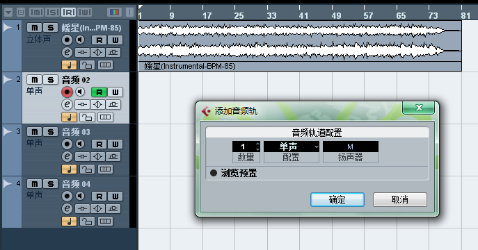Lock track 音频 02
The image size is (478, 250).
coord(87,117)
